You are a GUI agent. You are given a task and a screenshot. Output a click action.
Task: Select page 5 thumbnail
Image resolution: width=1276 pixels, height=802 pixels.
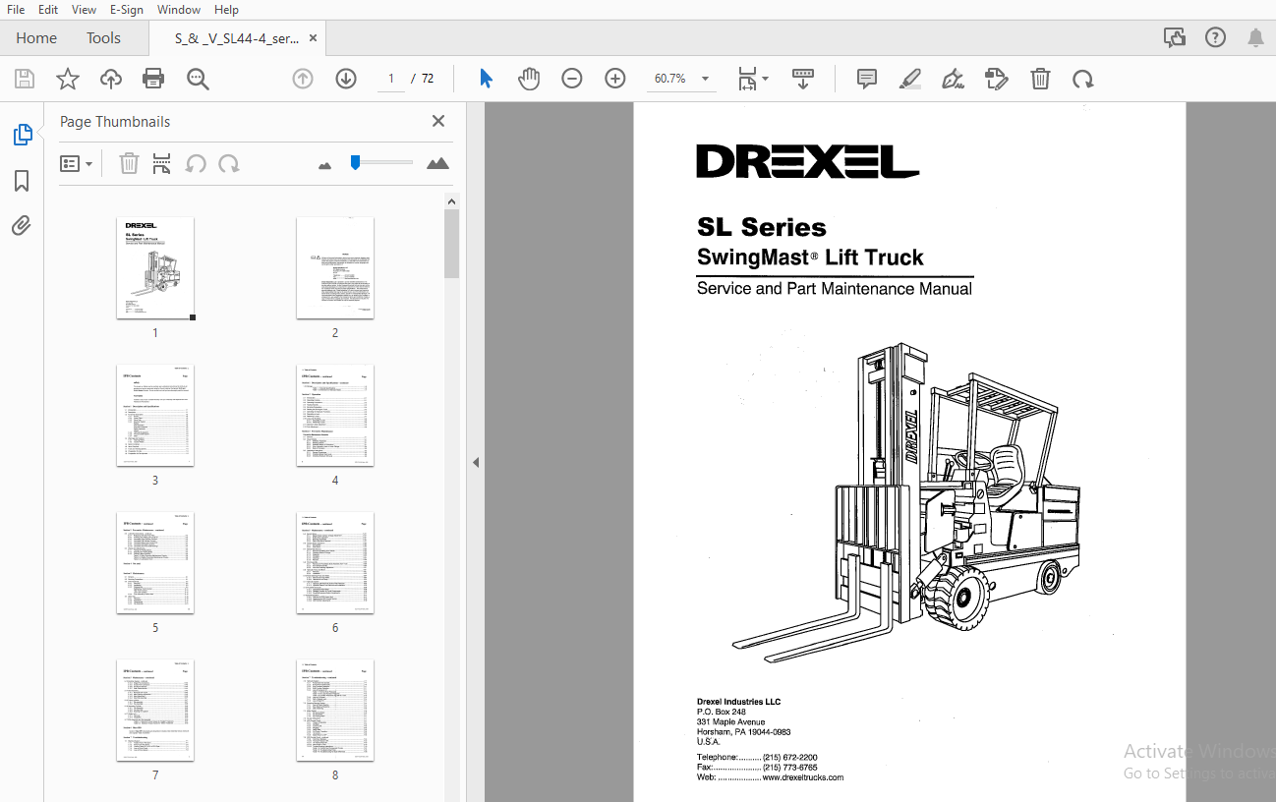pyautogui.click(x=155, y=563)
